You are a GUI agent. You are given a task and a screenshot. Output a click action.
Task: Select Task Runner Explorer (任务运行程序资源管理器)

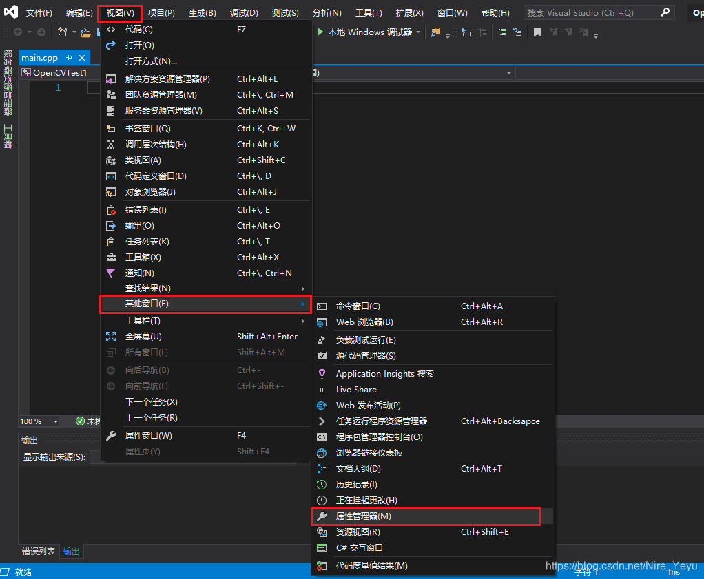[x=433, y=421]
